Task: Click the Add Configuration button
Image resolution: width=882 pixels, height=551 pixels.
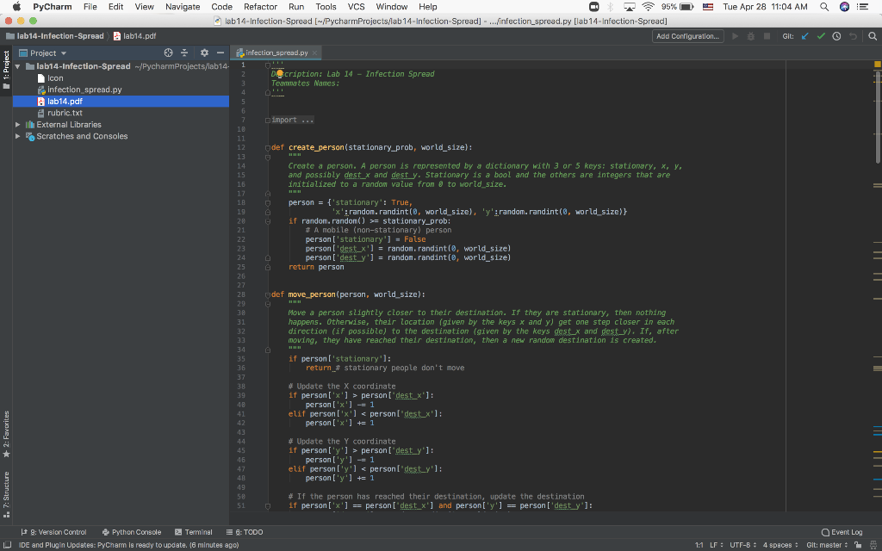Action: (x=687, y=36)
